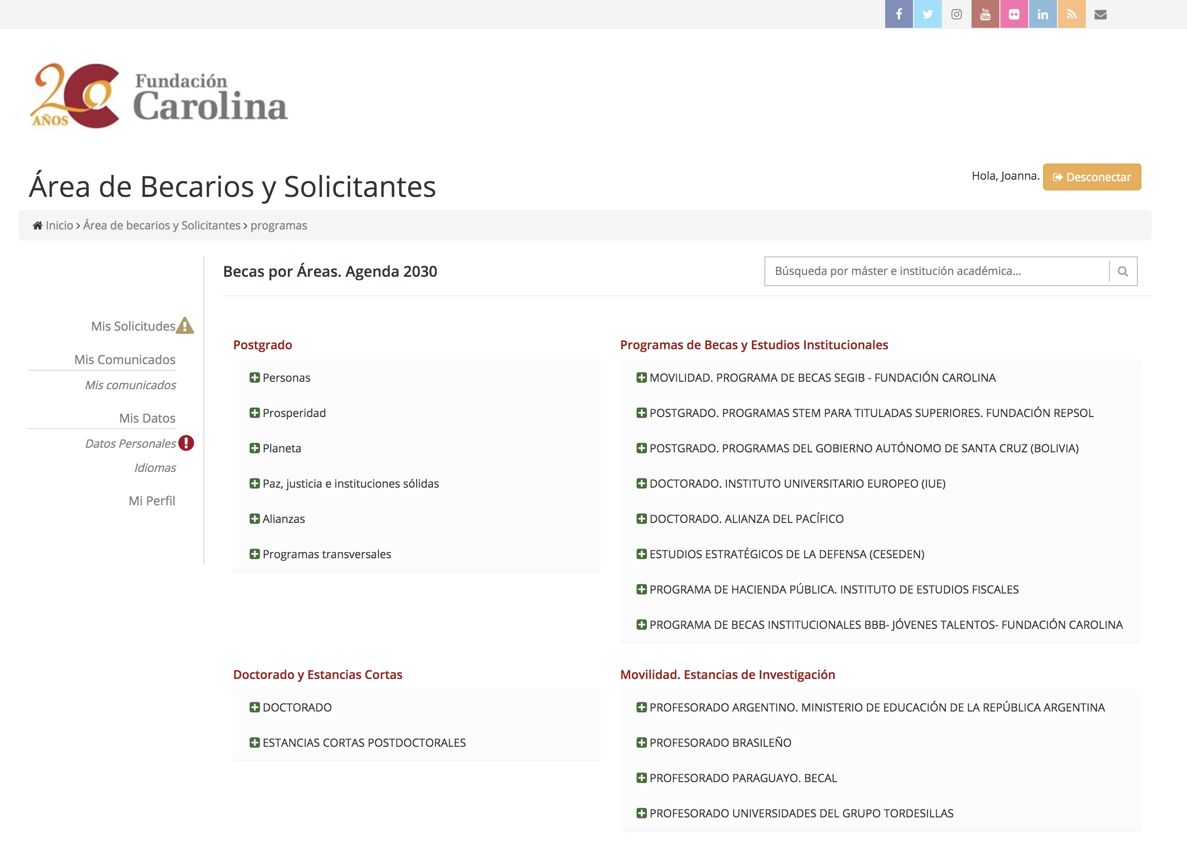Open Mi Perfil in sidebar
This screenshot has height=862, width=1187.
(x=152, y=501)
